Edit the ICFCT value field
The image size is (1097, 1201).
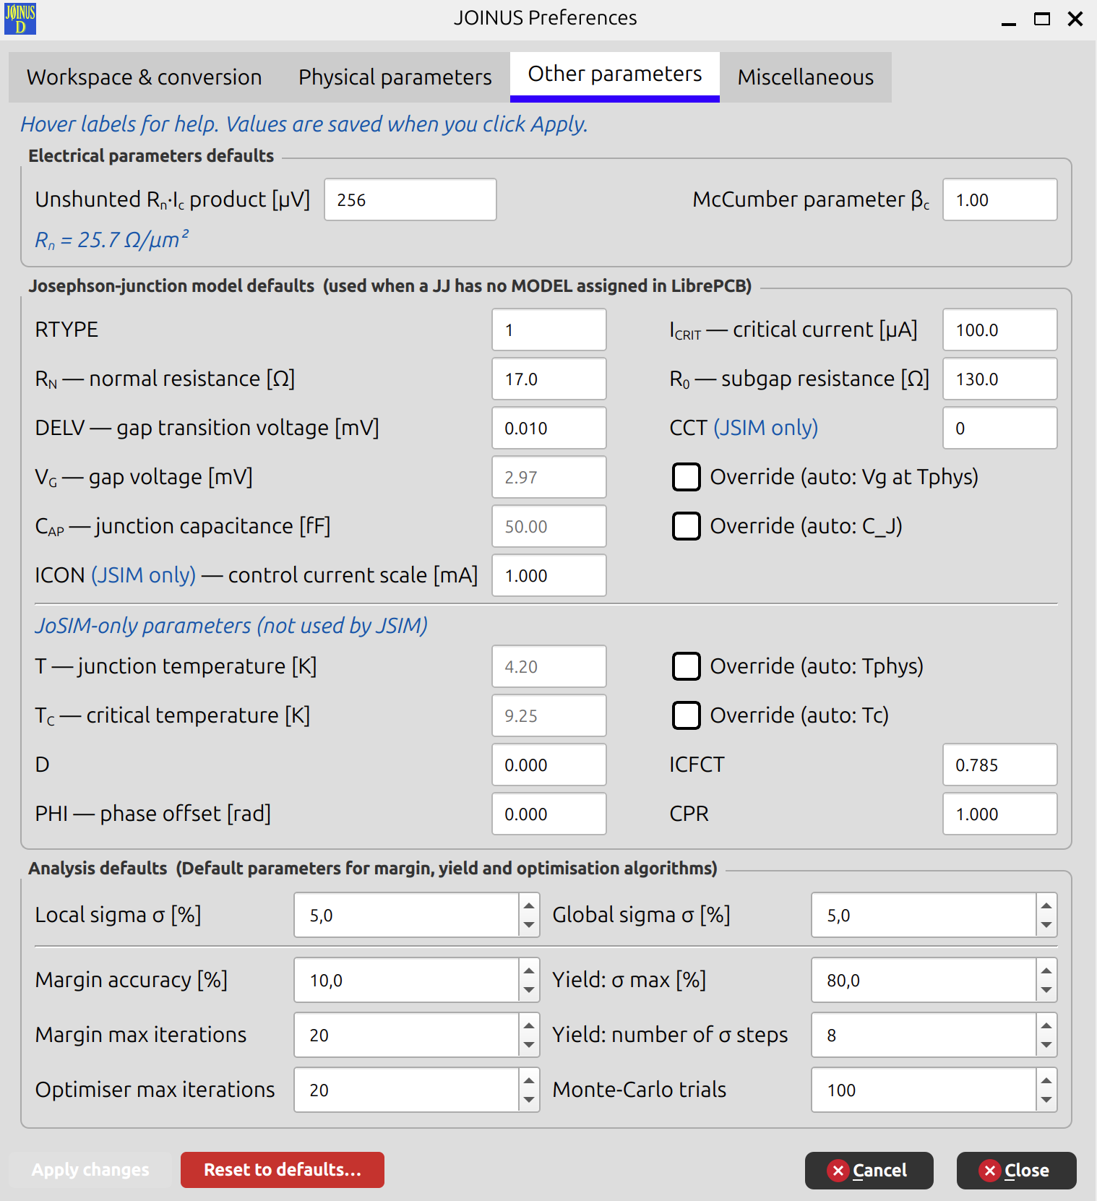tap(1000, 765)
